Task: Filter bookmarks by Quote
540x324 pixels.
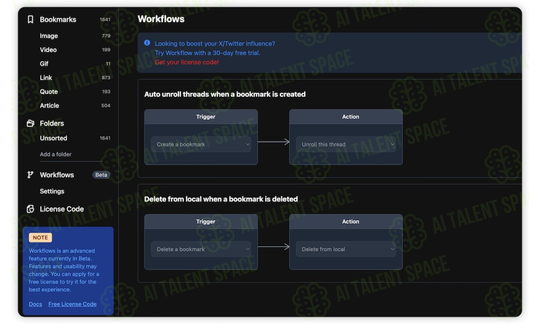Action: [49, 92]
